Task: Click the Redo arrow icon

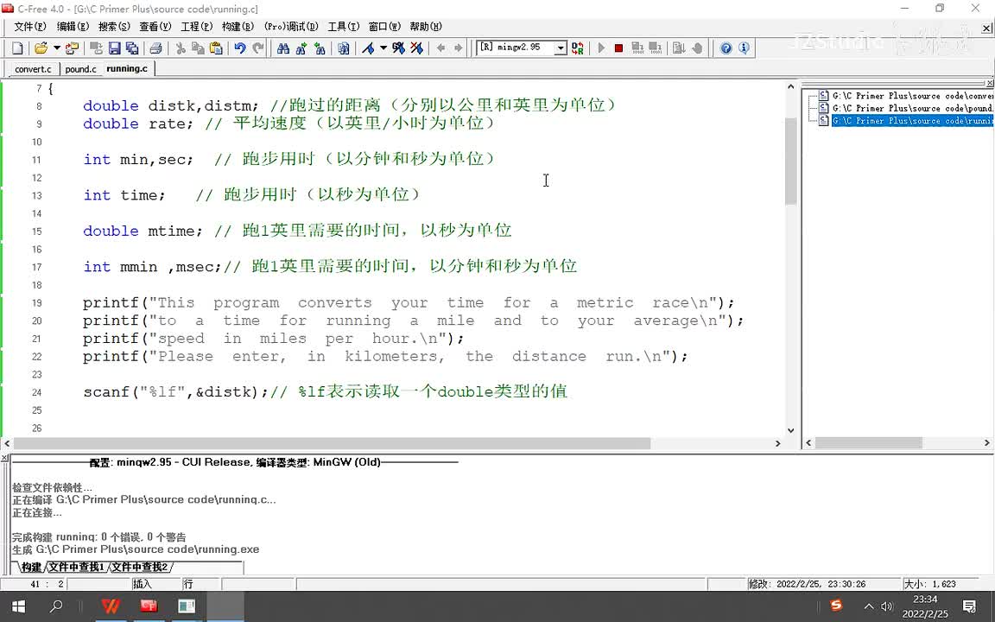Action: click(257, 48)
